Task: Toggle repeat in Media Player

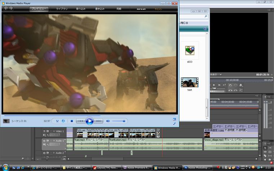Action: coord(63,121)
